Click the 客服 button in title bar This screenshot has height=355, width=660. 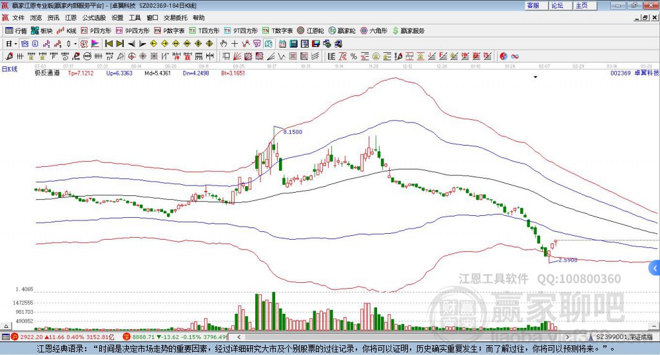[536, 5]
